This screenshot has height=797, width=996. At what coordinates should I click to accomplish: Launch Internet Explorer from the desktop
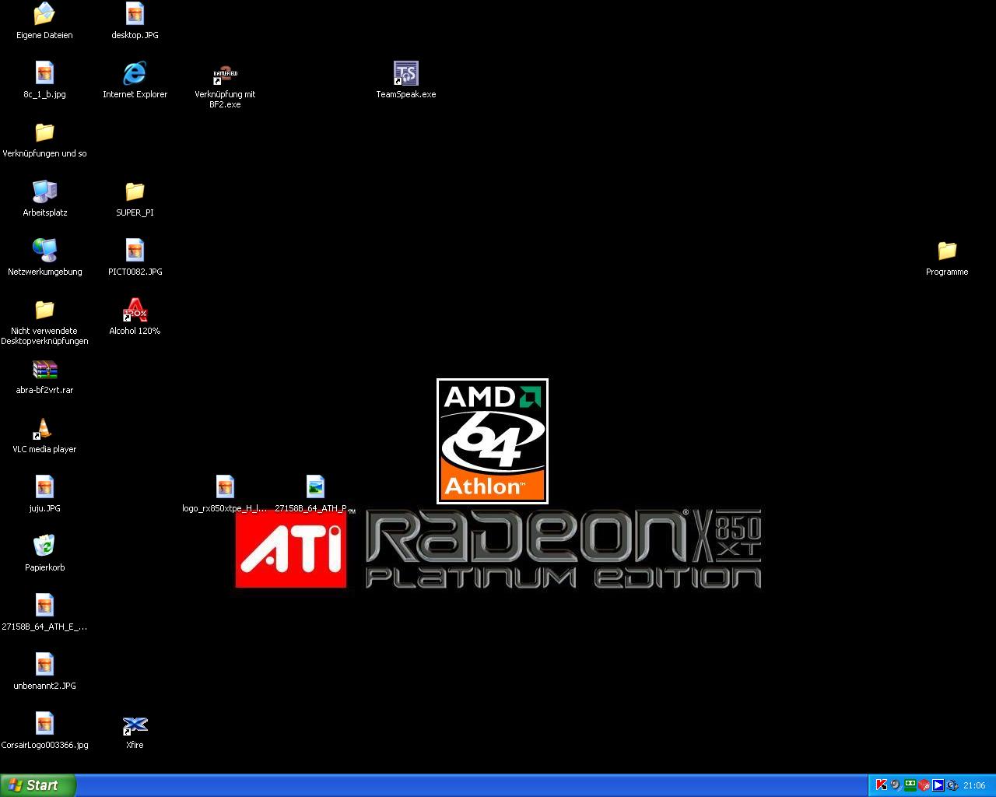tap(135, 73)
